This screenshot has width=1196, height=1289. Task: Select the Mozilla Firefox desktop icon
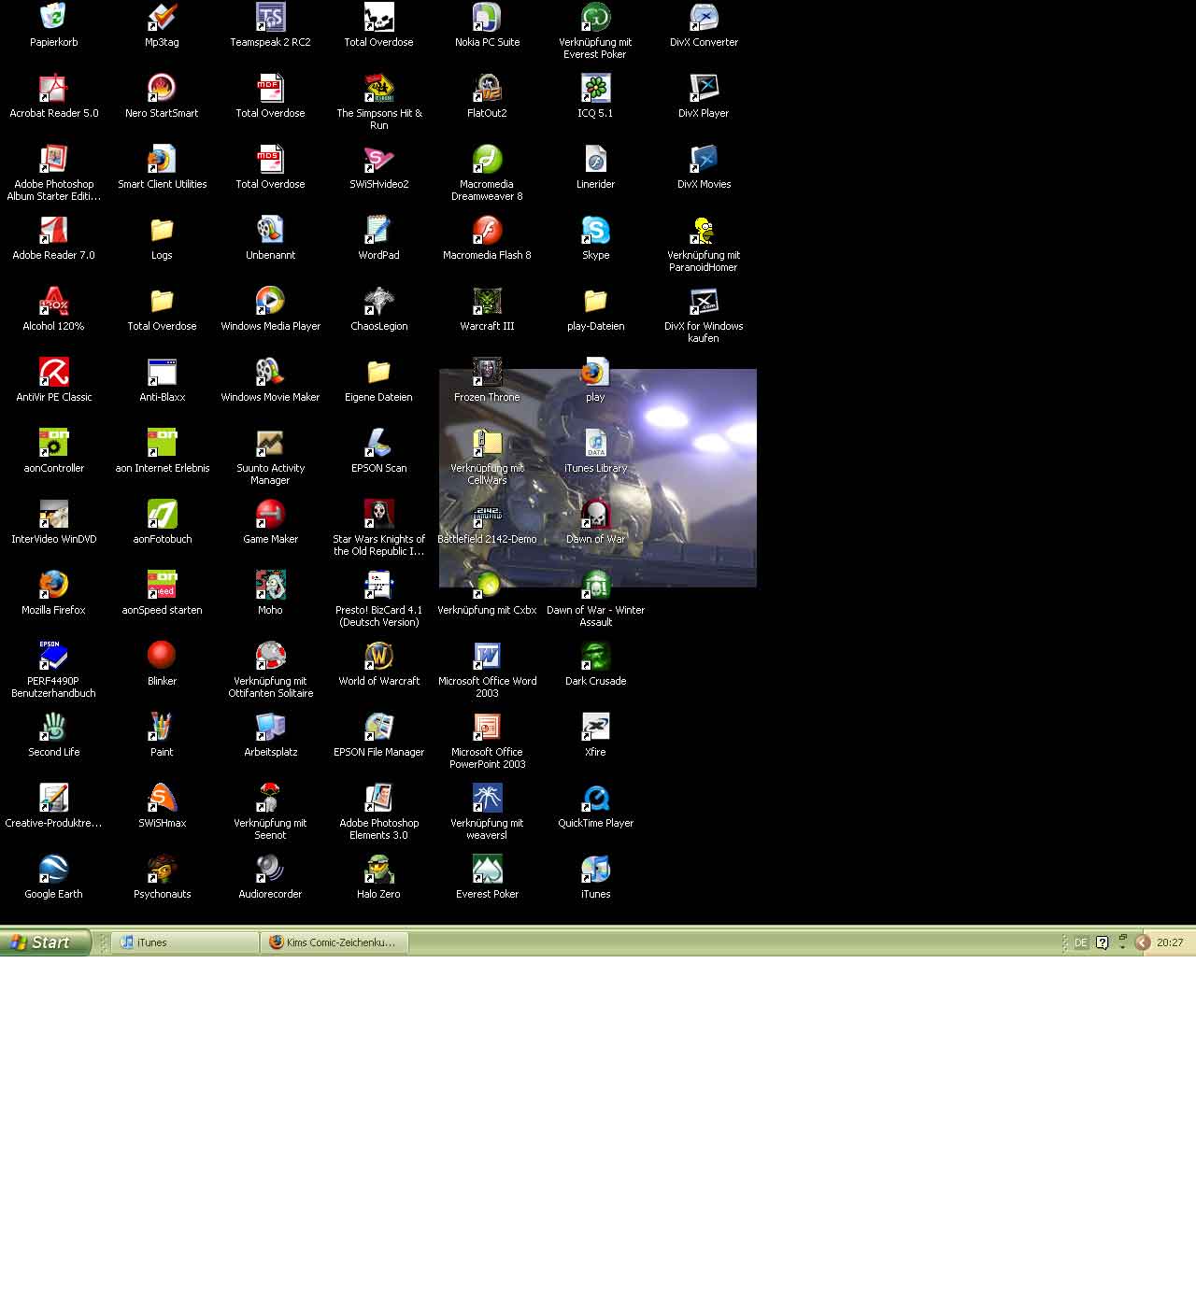(53, 586)
